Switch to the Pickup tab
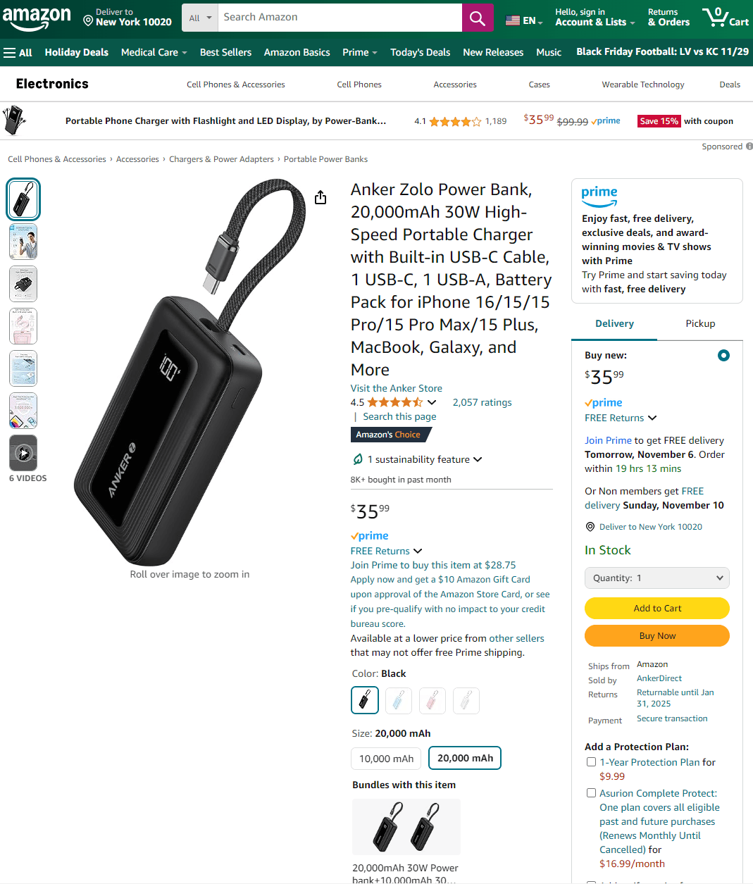Viewport: 753px width, 884px height. tap(700, 323)
